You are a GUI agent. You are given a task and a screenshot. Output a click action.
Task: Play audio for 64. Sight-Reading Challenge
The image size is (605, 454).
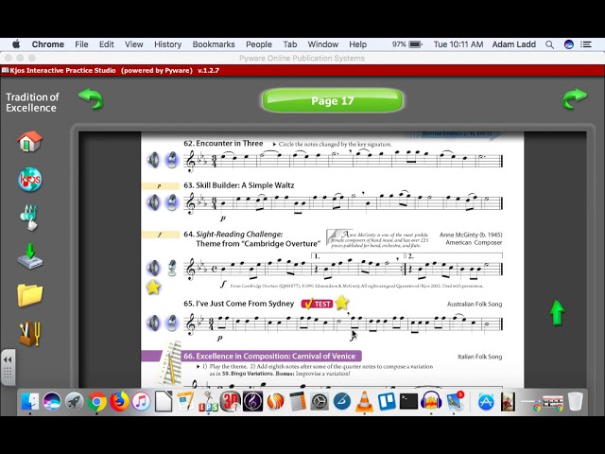153,268
